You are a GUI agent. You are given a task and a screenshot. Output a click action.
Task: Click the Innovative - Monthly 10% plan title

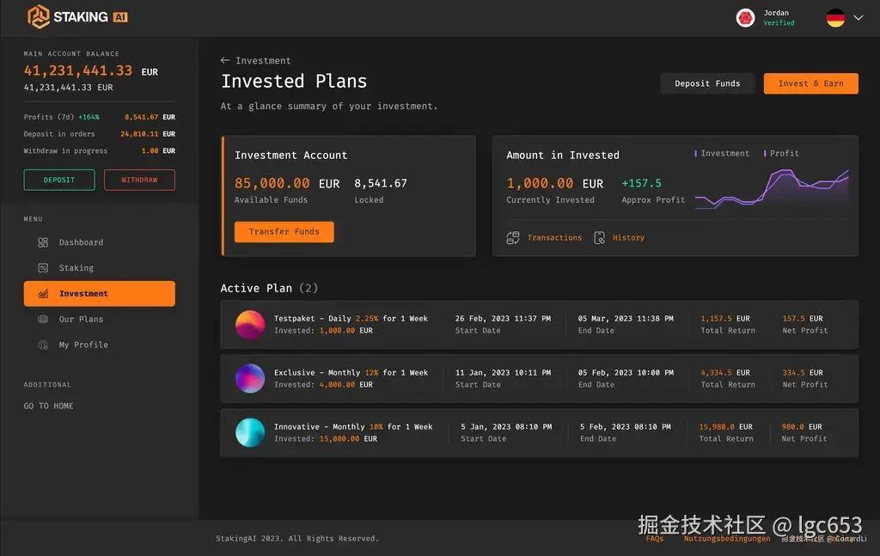[x=353, y=426]
